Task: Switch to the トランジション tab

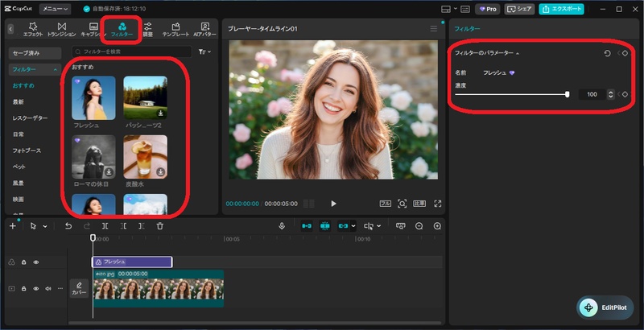Action: pos(62,30)
